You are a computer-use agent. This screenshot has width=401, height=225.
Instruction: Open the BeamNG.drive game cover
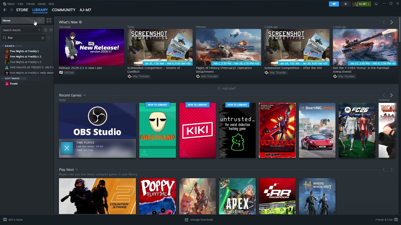pyautogui.click(x=317, y=130)
